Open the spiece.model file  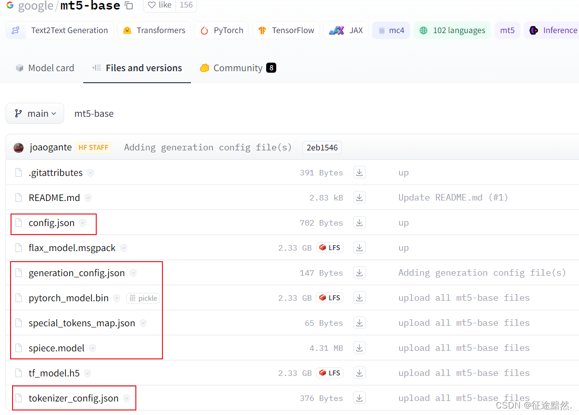57,348
